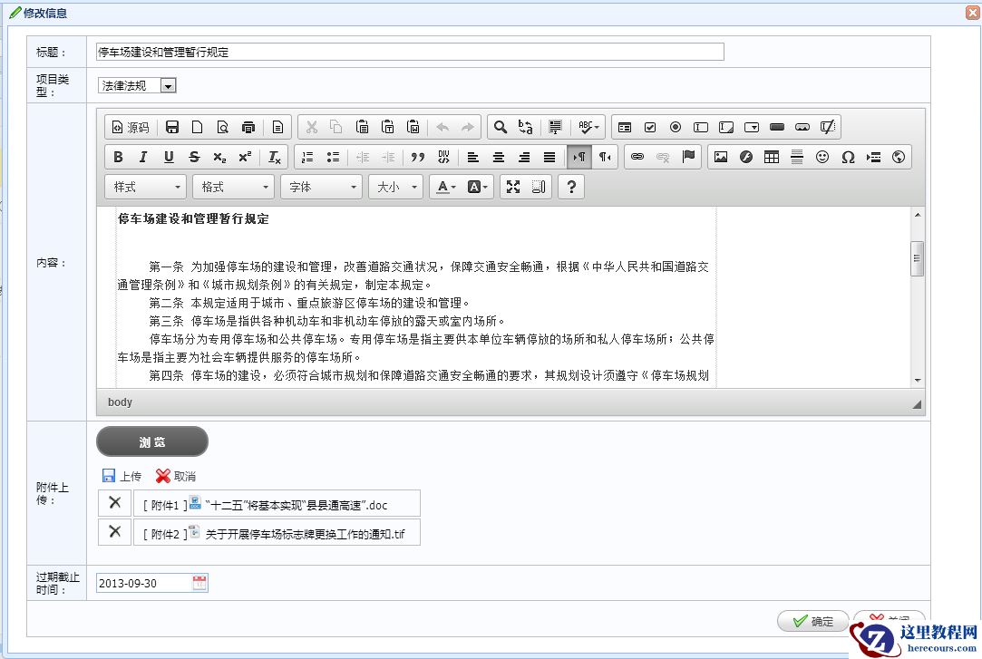Open the background color picker

(x=477, y=187)
